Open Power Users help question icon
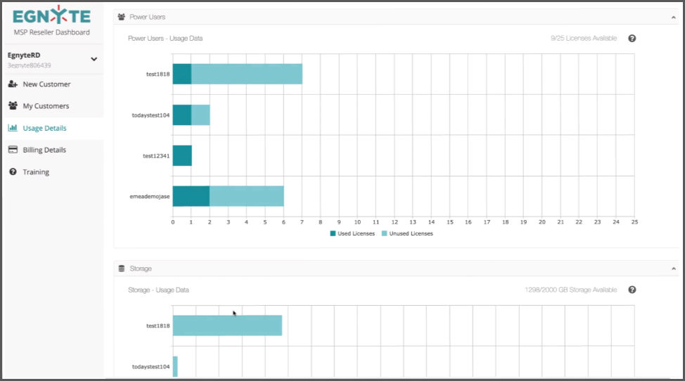The image size is (685, 381). [632, 39]
